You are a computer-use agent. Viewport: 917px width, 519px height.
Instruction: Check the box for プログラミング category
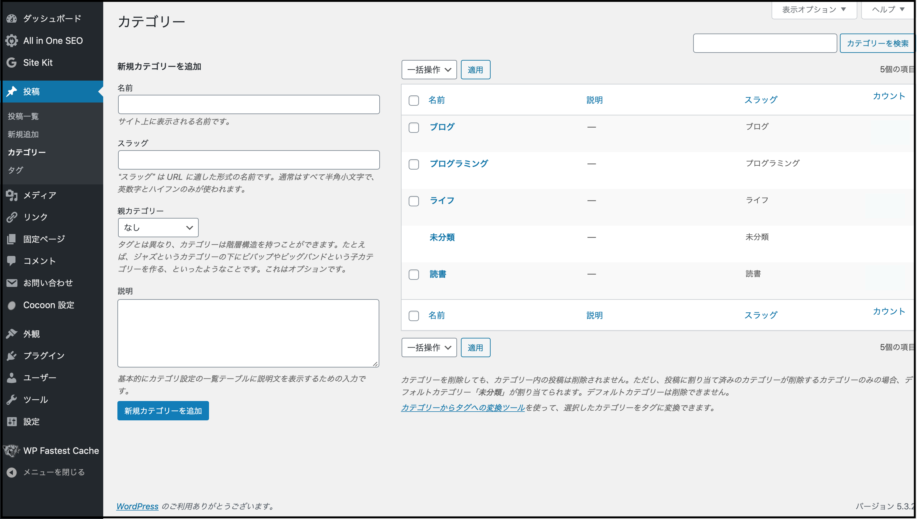click(414, 164)
